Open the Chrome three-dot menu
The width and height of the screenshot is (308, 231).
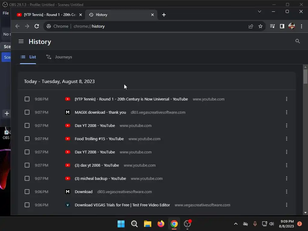[x=301, y=26]
